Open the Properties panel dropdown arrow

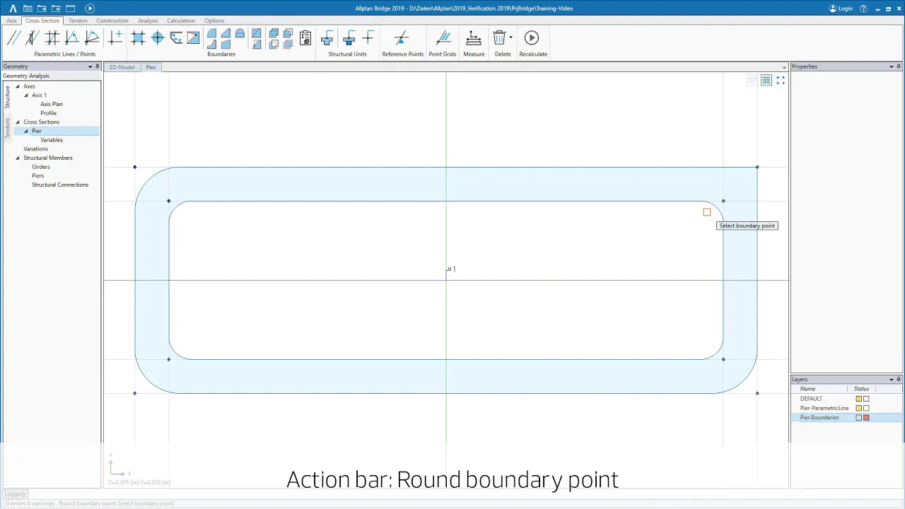coord(891,66)
